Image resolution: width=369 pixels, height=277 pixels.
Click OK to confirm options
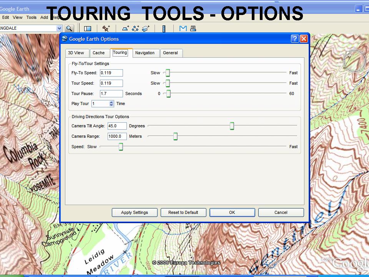tap(232, 212)
